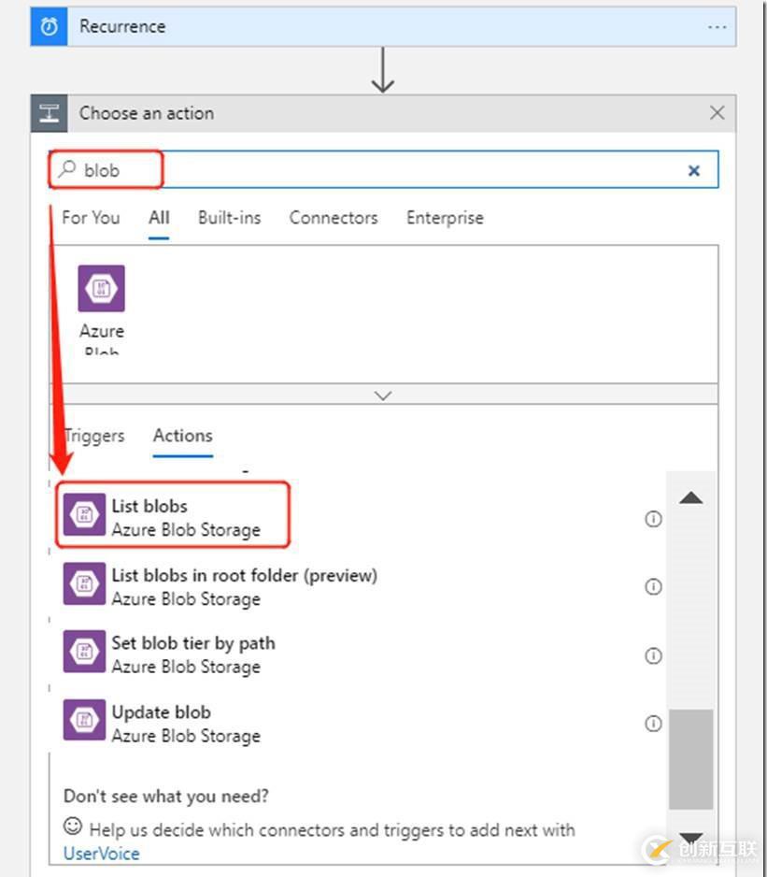Open the Recurrence ellipsis menu
The height and width of the screenshot is (877, 767).
[717, 27]
